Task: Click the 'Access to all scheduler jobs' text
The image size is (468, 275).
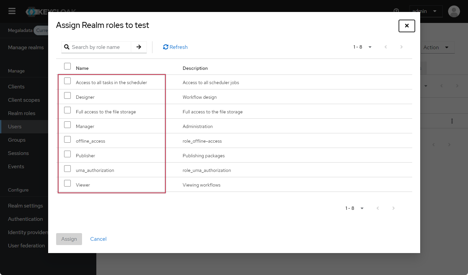Action: 211,82
